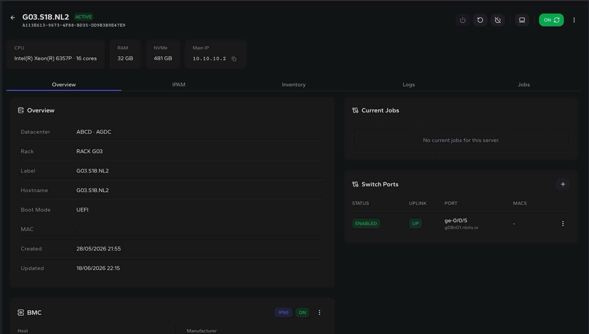Click the ACTIVE status badge
Image resolution: width=589 pixels, height=334 pixels.
tap(84, 17)
